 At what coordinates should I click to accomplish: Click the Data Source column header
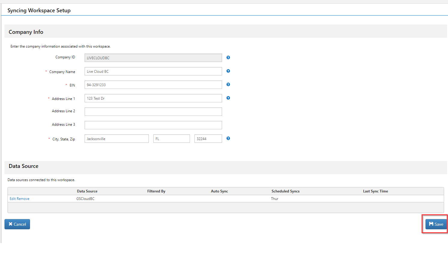pyautogui.click(x=87, y=191)
